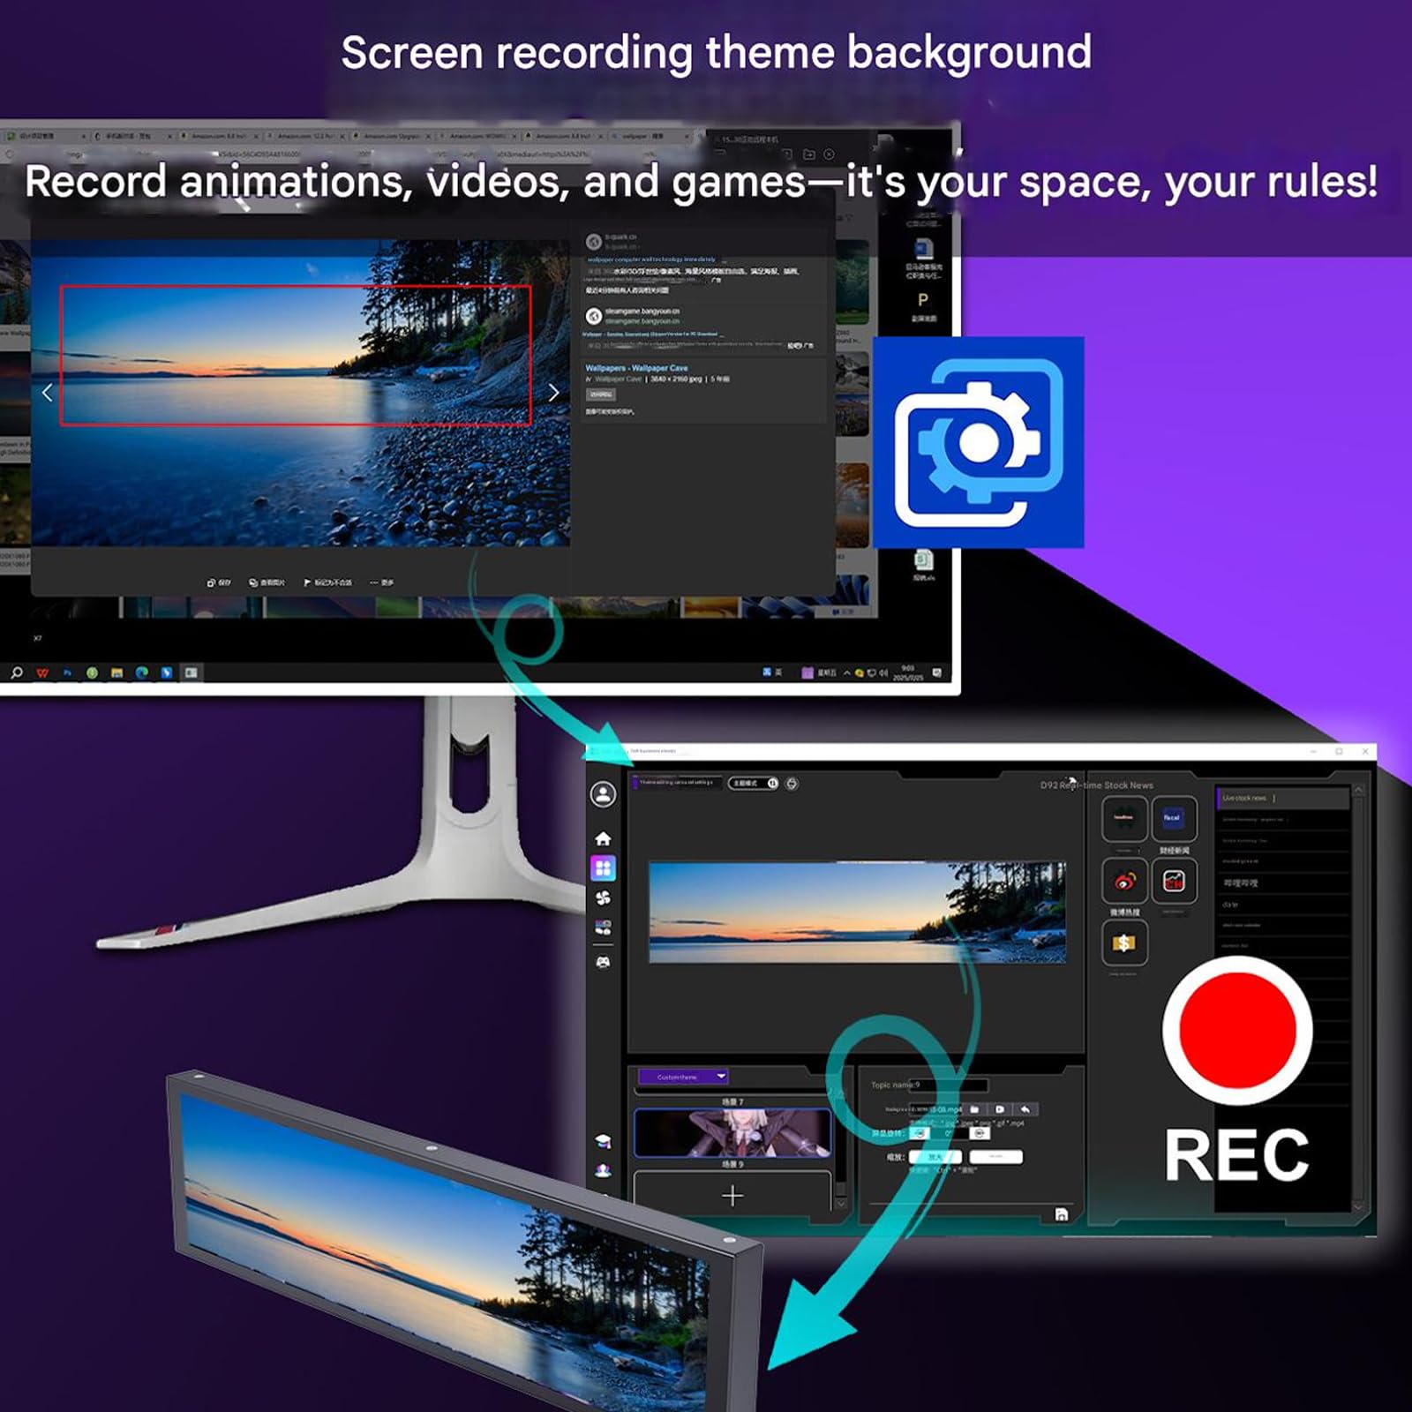The width and height of the screenshot is (1412, 1412).
Task: Click the save button under the image viewer
Action: click(x=219, y=582)
